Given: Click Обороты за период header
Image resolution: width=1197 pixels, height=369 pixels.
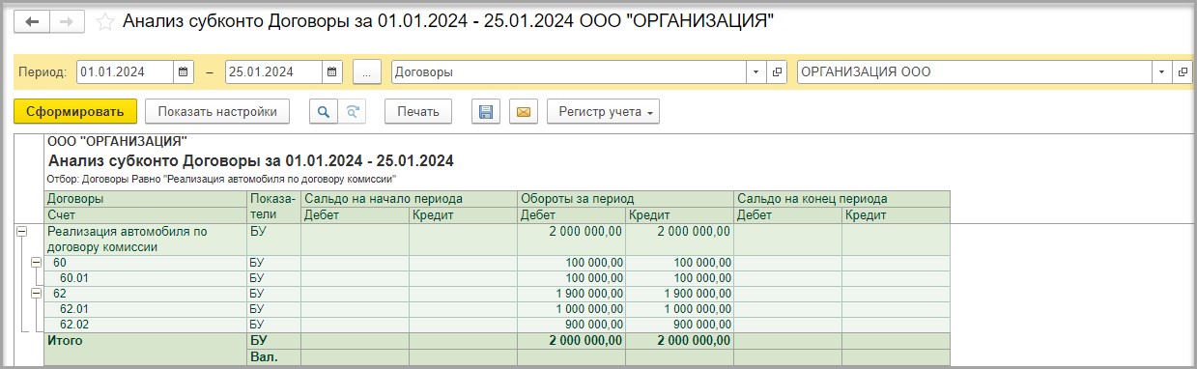Looking at the screenshot, I should click(625, 198).
